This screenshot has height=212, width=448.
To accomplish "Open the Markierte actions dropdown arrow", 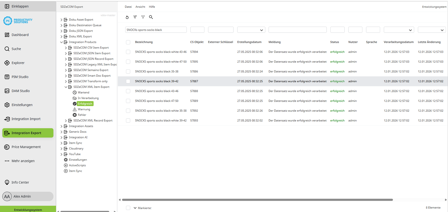I will point(135,208).
